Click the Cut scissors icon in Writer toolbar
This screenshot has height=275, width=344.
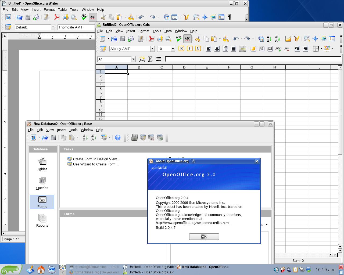click(103, 17)
